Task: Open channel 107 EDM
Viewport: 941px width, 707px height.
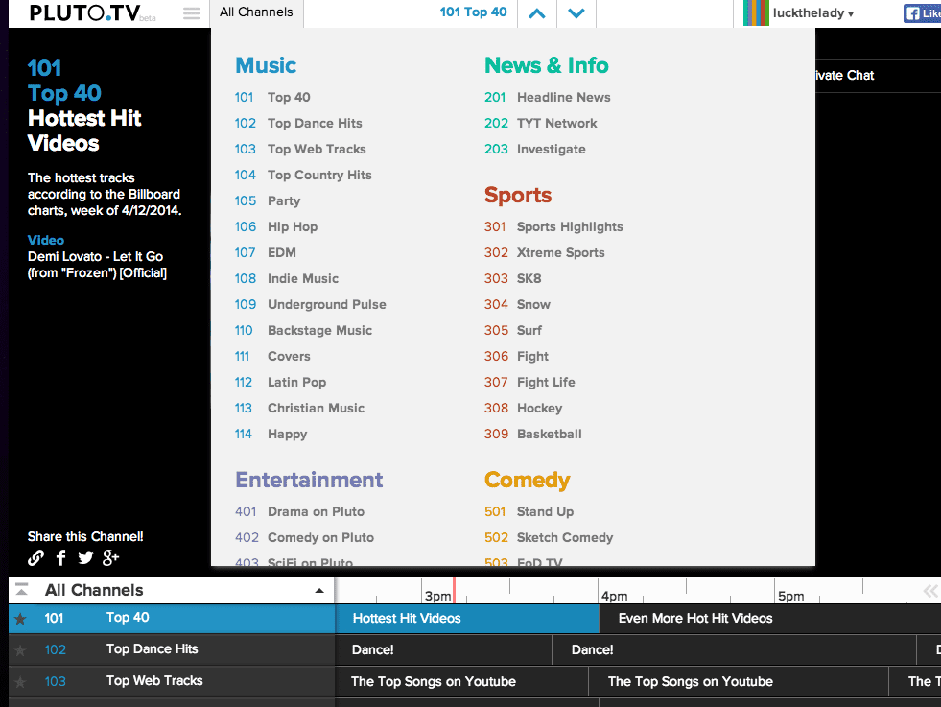Action: point(266,252)
